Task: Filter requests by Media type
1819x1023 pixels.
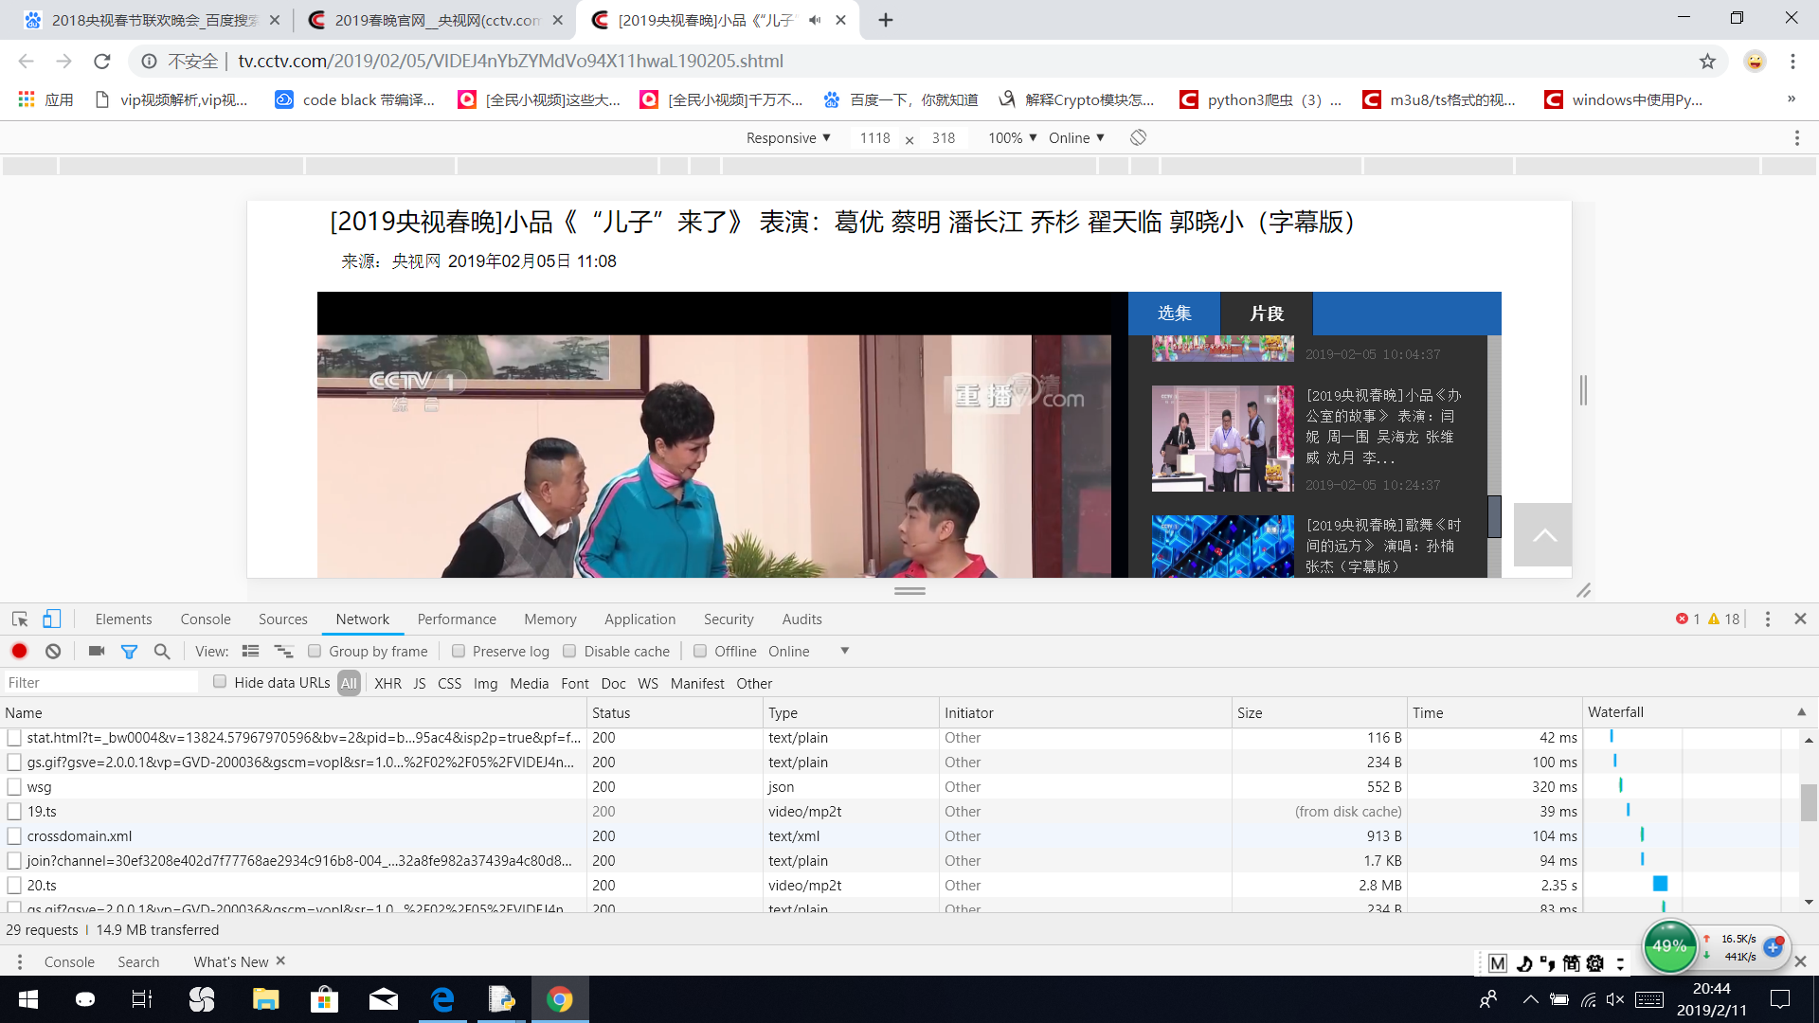Action: coord(529,684)
